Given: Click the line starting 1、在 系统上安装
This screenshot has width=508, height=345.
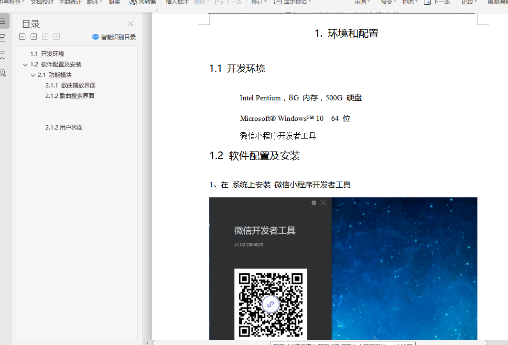Looking at the screenshot, I should coord(280,185).
